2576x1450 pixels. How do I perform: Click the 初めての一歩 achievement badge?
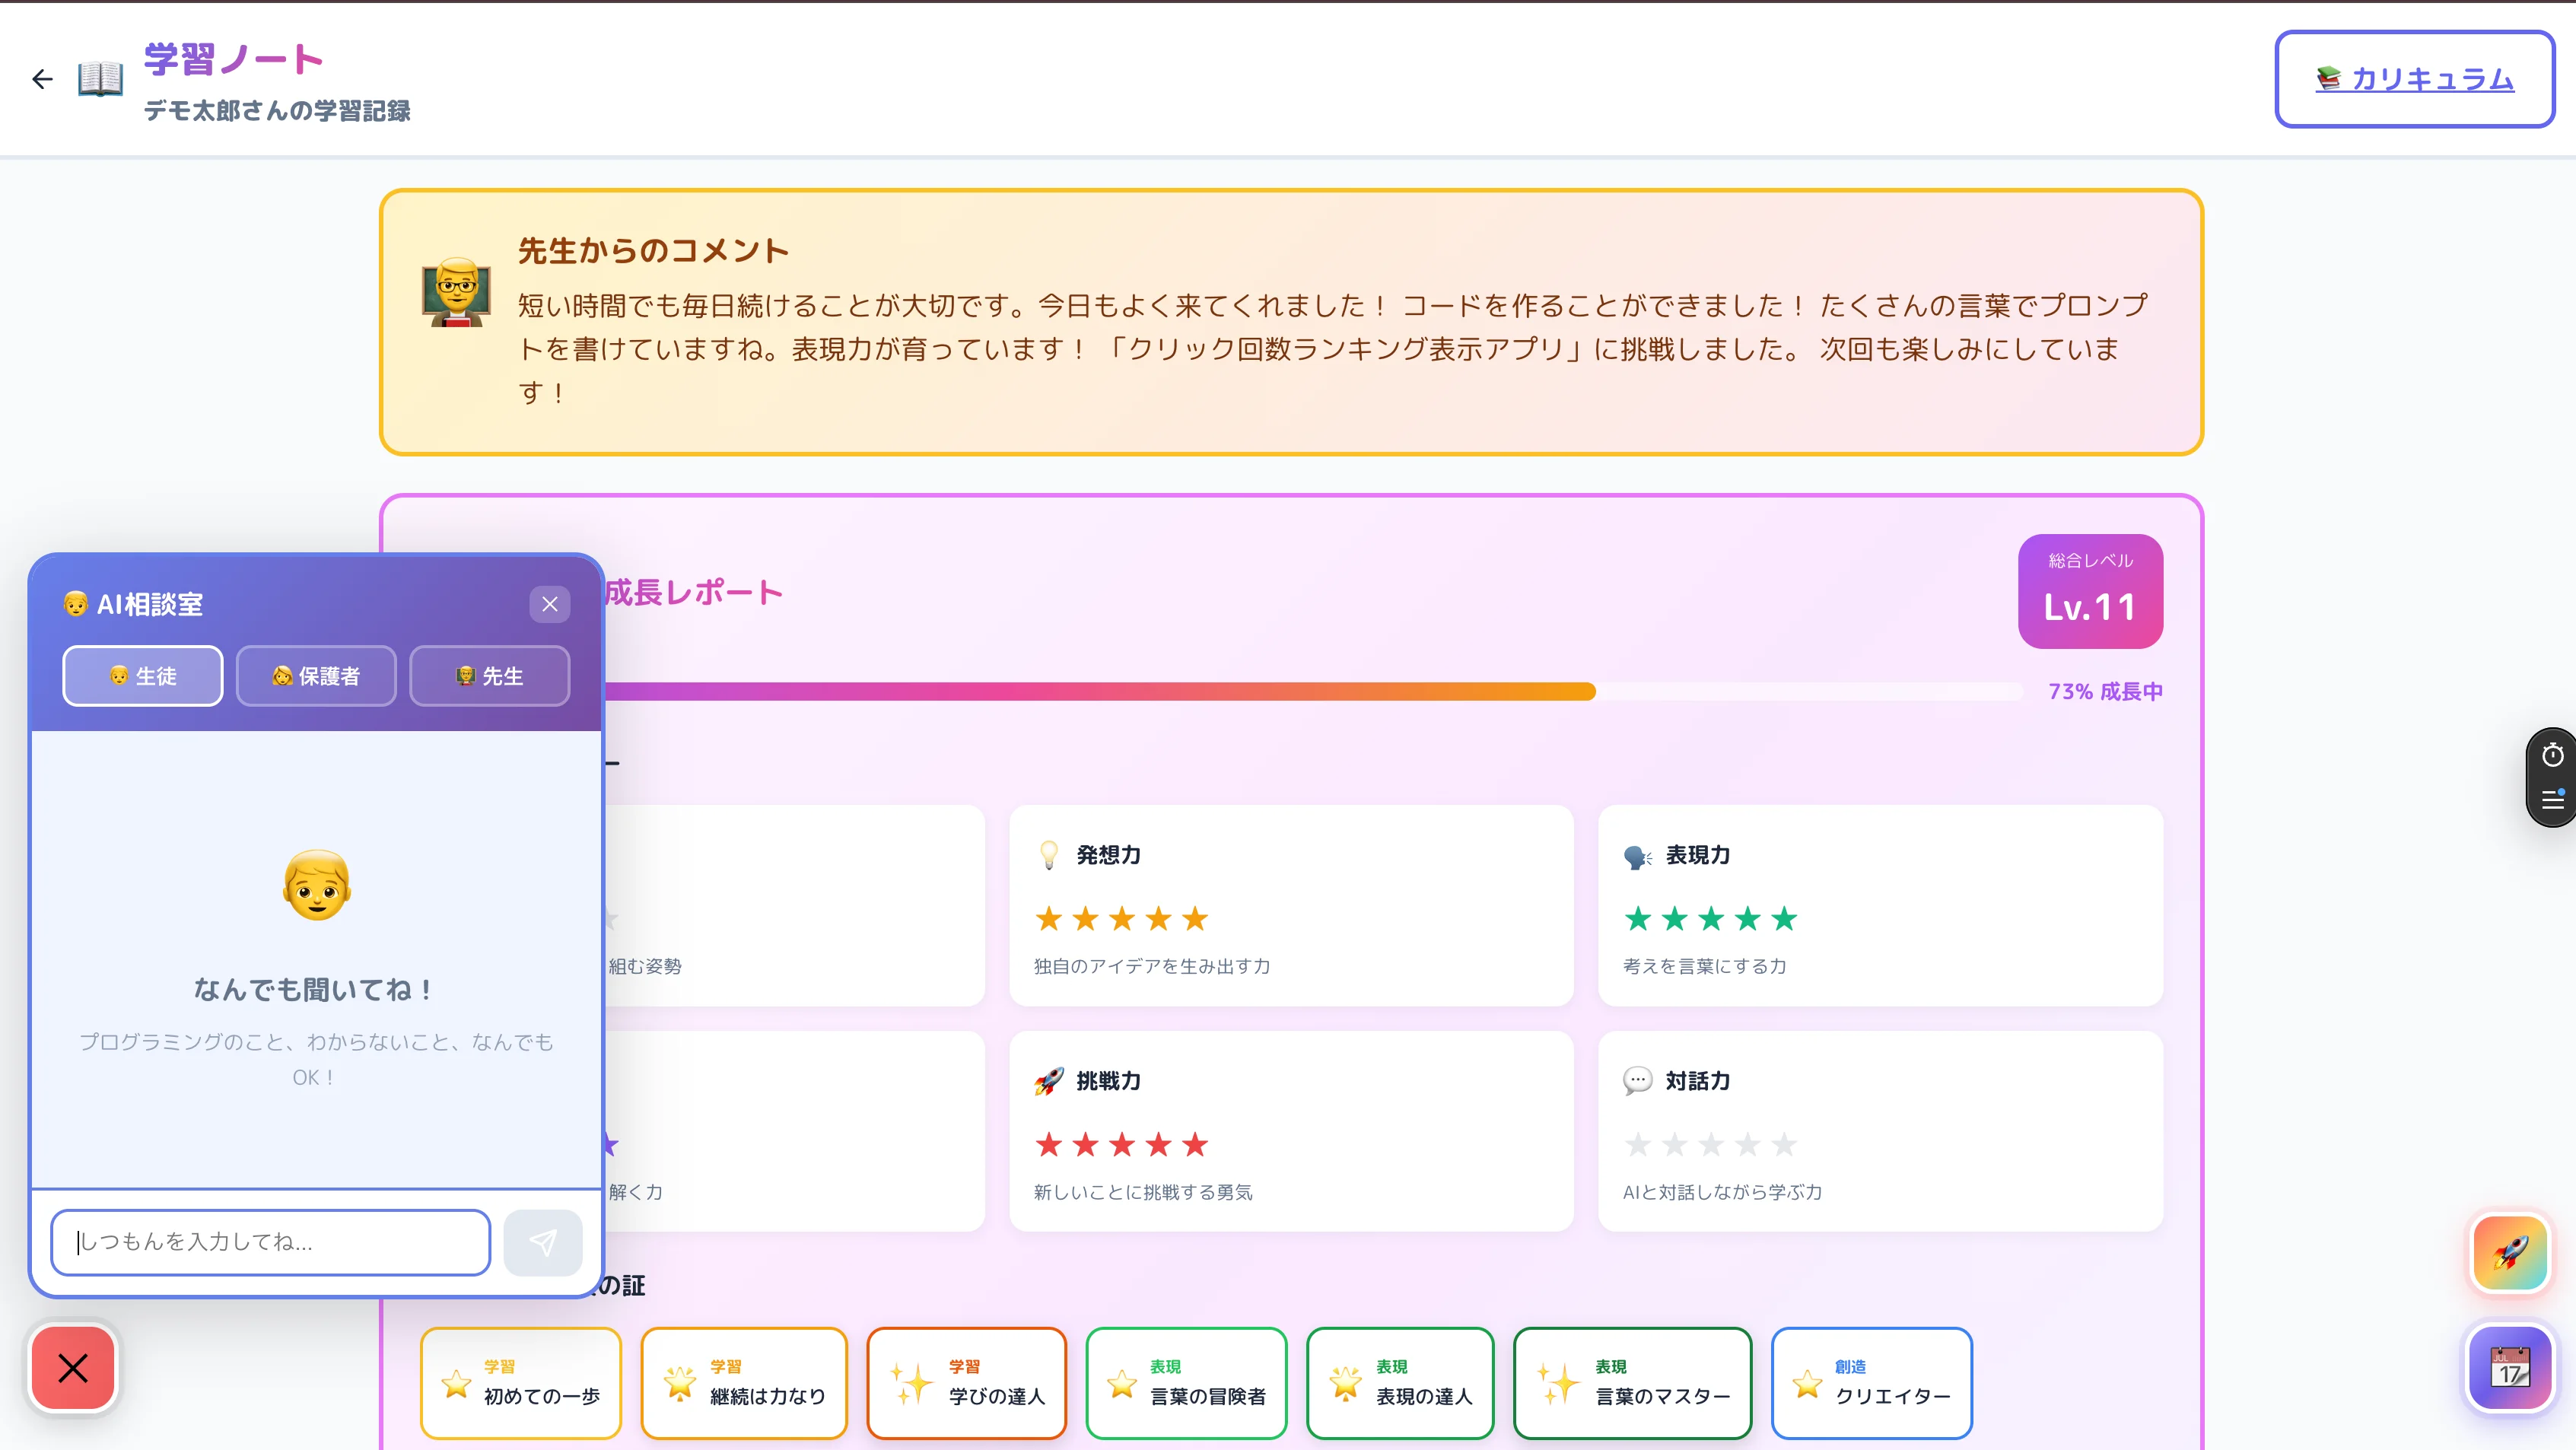pos(521,1383)
